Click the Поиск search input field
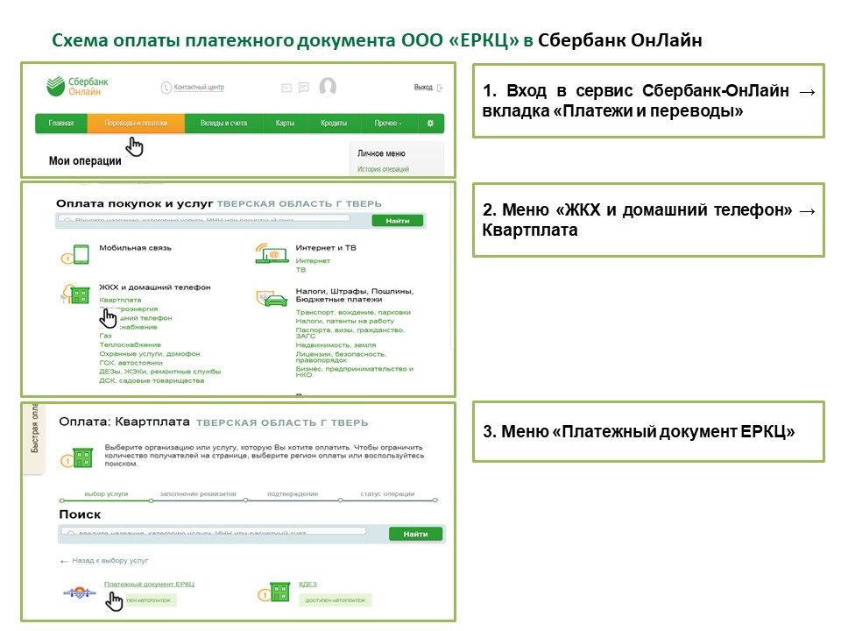The image size is (841, 631). click(214, 532)
